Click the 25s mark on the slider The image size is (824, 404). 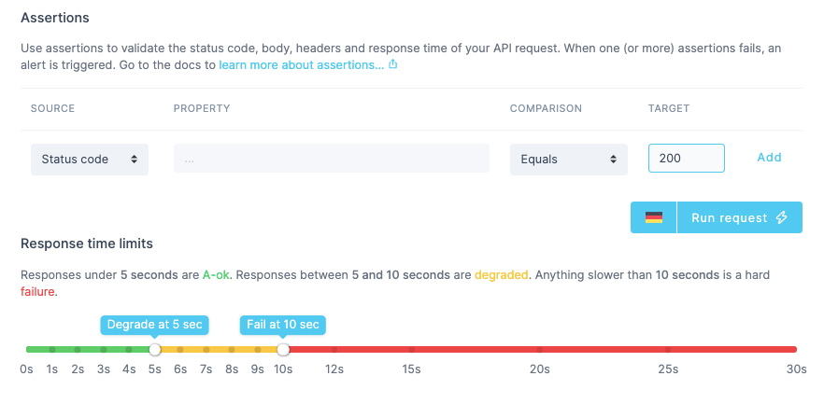(667, 349)
